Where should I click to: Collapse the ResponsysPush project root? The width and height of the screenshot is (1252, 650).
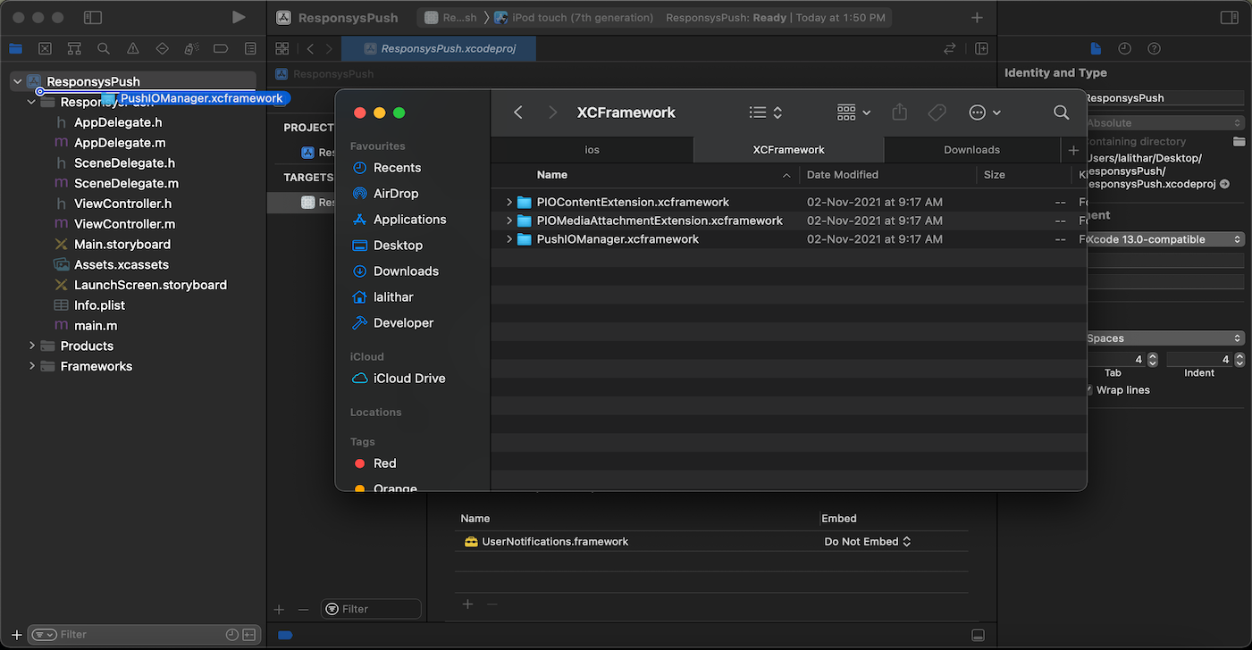point(18,81)
